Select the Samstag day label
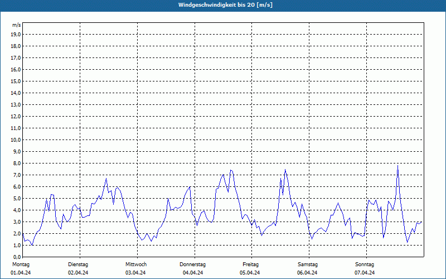 (308, 264)
